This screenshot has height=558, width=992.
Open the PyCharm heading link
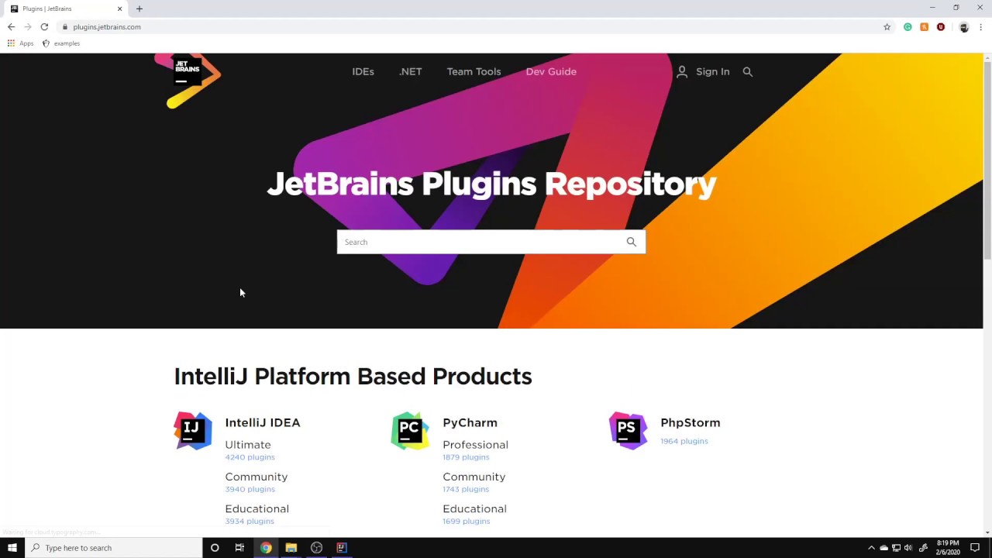coord(470,422)
